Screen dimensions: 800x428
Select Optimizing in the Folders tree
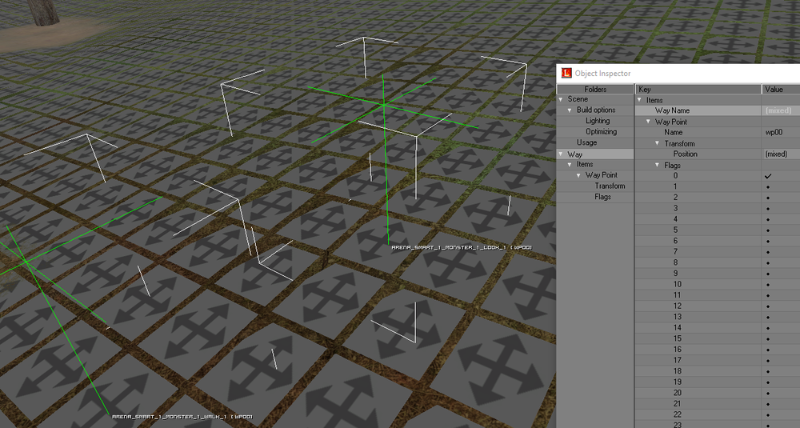[x=601, y=132]
